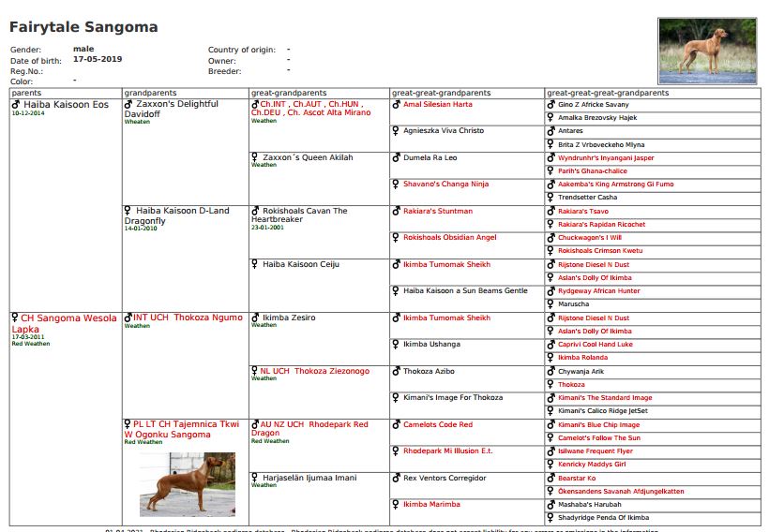Click the 'great-great-great-grandparents' column header

608,93
